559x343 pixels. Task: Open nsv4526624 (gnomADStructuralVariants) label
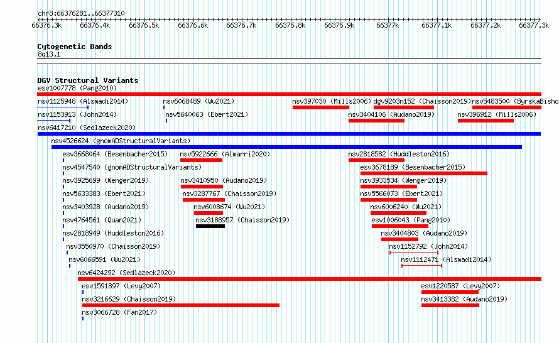click(x=121, y=141)
